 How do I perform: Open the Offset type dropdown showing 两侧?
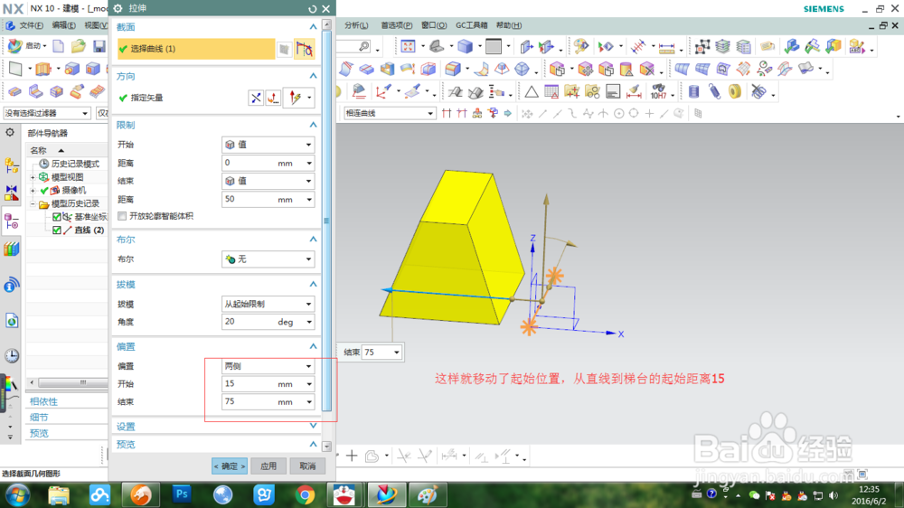(x=268, y=366)
